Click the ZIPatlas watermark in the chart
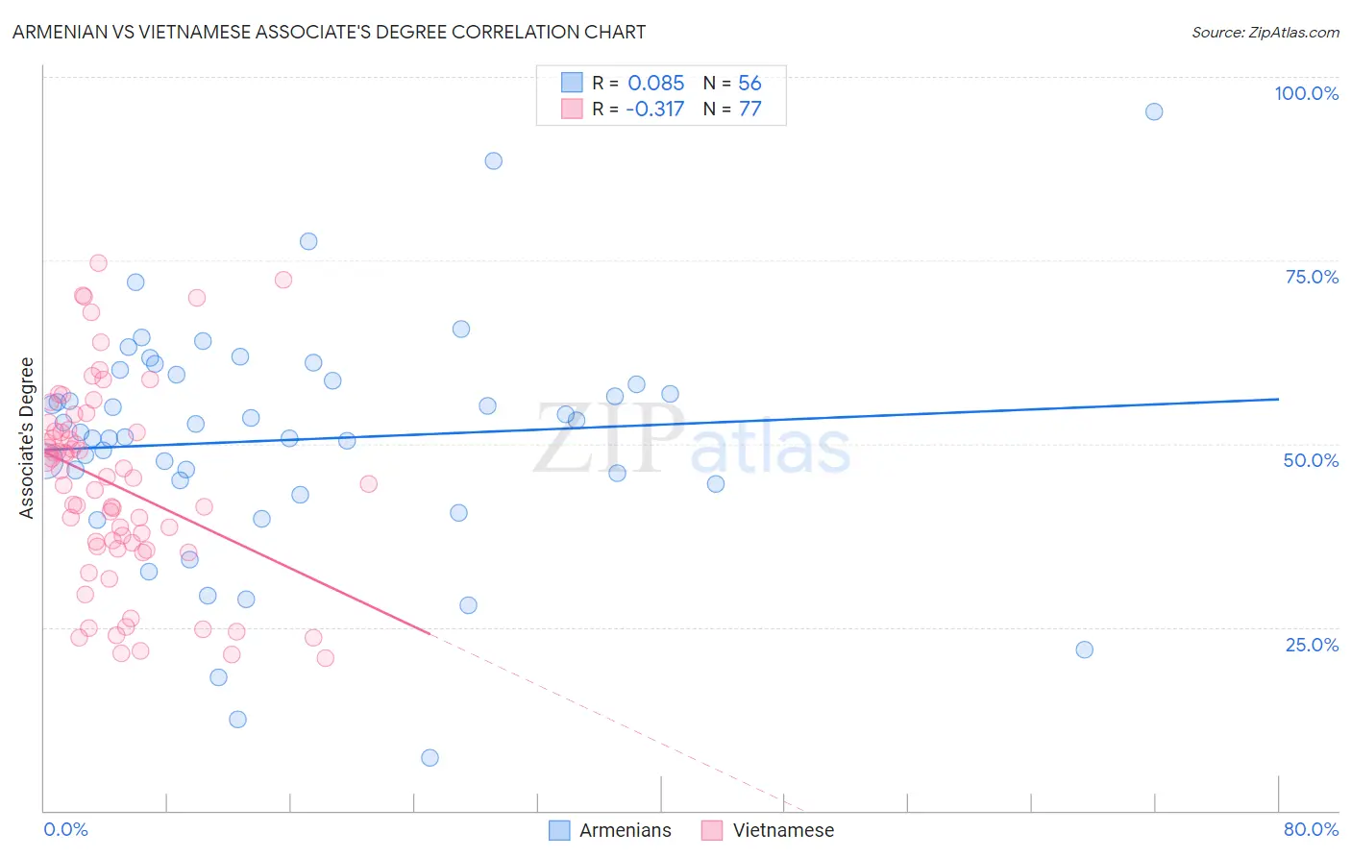Viewport: 1351px width, 857px height. coord(692,439)
